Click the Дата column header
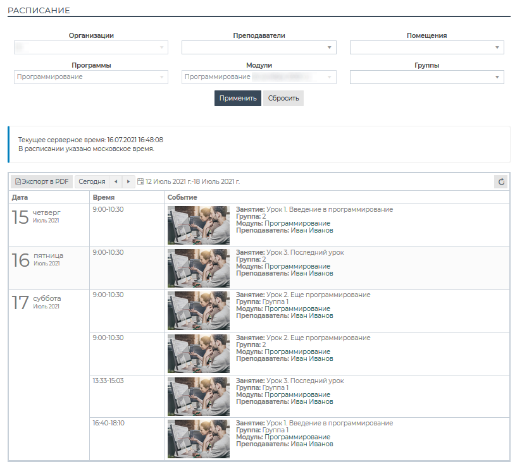Screen dimensions: 522x469 pos(20,198)
